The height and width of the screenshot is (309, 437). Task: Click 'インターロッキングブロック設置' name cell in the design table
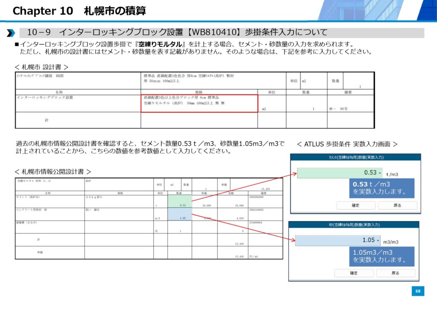[45, 98]
